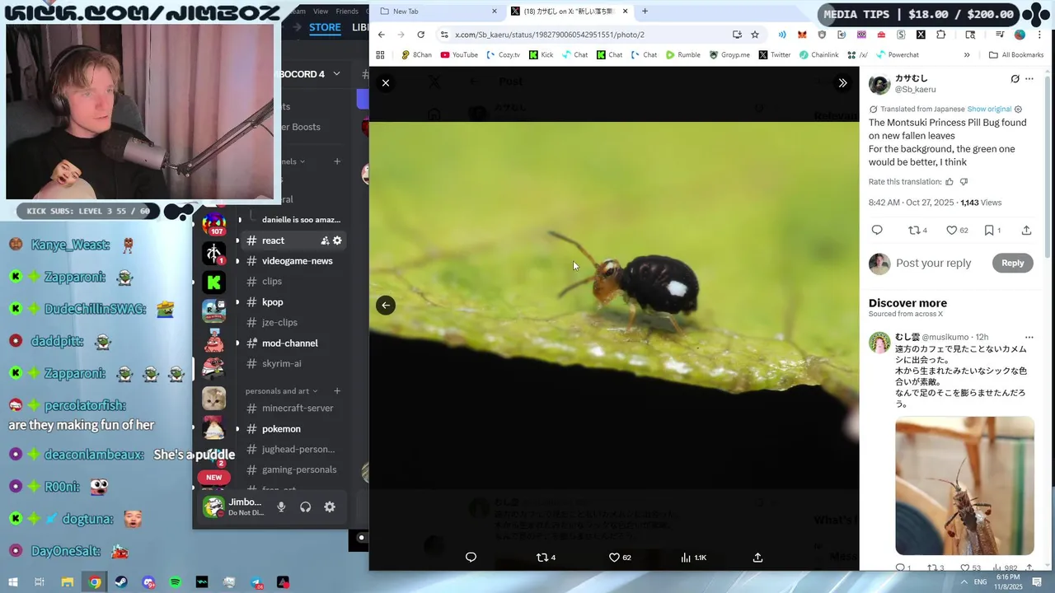Rate the translation with thumbs down
The width and height of the screenshot is (1055, 593).
point(964,181)
